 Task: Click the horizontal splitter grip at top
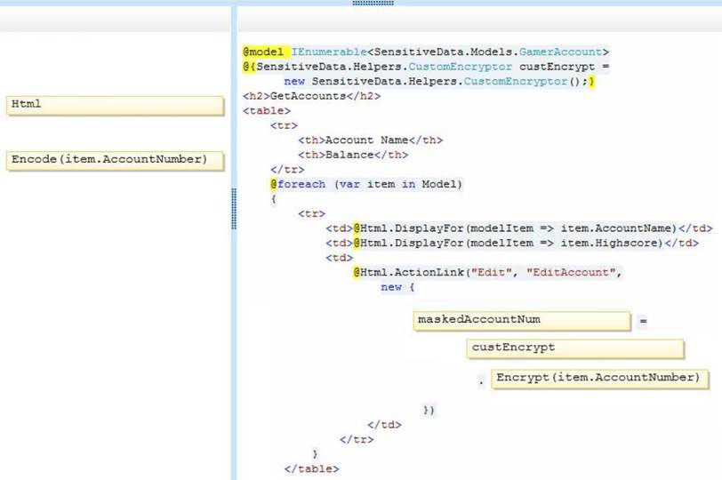[373, 3]
